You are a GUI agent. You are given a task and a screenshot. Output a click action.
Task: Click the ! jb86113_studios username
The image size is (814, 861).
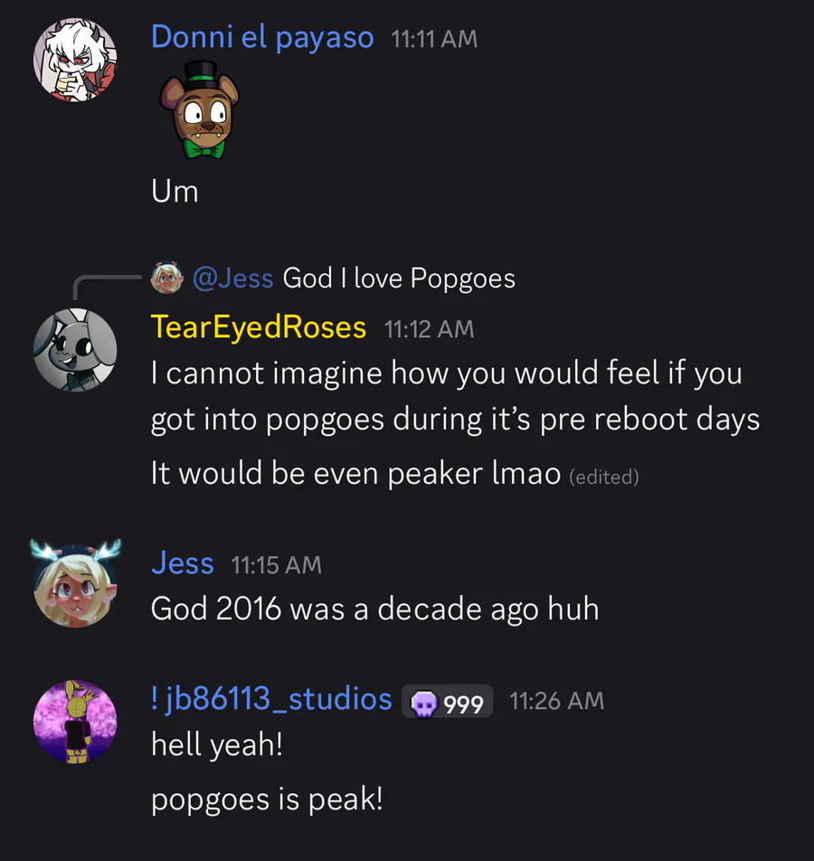point(271,699)
